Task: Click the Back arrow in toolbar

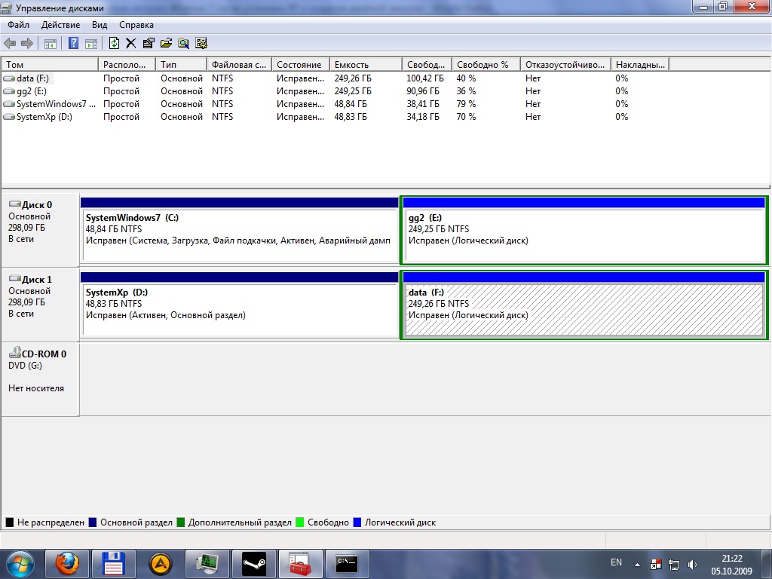Action: pos(10,44)
